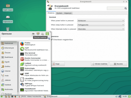Click the volume speaker icon in system tray
Viewport: 131px width, 98px height.
tap(116, 96)
